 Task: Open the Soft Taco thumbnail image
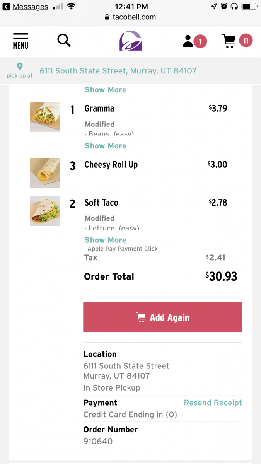(45, 211)
